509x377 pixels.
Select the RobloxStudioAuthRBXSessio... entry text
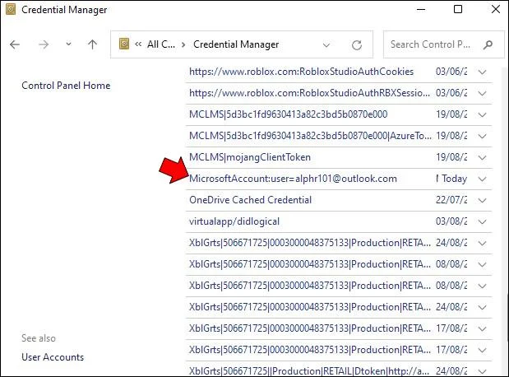(309, 93)
